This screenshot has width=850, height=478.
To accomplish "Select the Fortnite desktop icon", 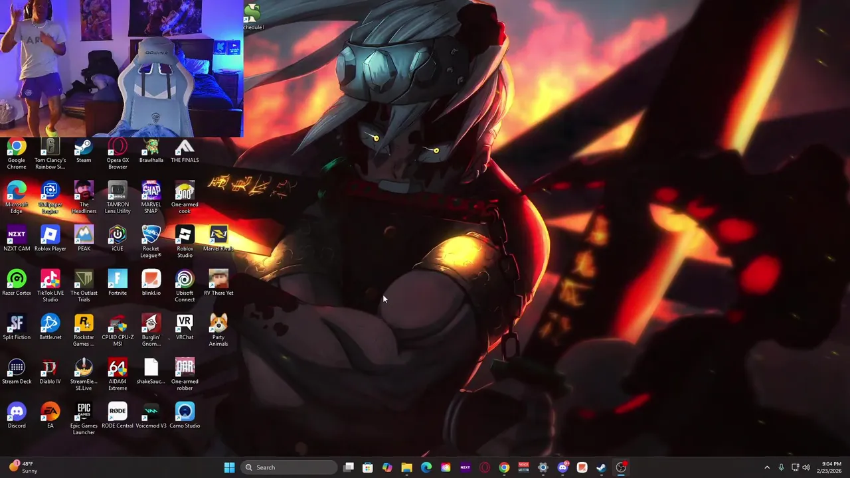I will click(x=118, y=283).
